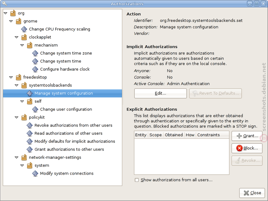Select Modify system connections entry
The height and width of the screenshot is (201, 268).
point(67,174)
